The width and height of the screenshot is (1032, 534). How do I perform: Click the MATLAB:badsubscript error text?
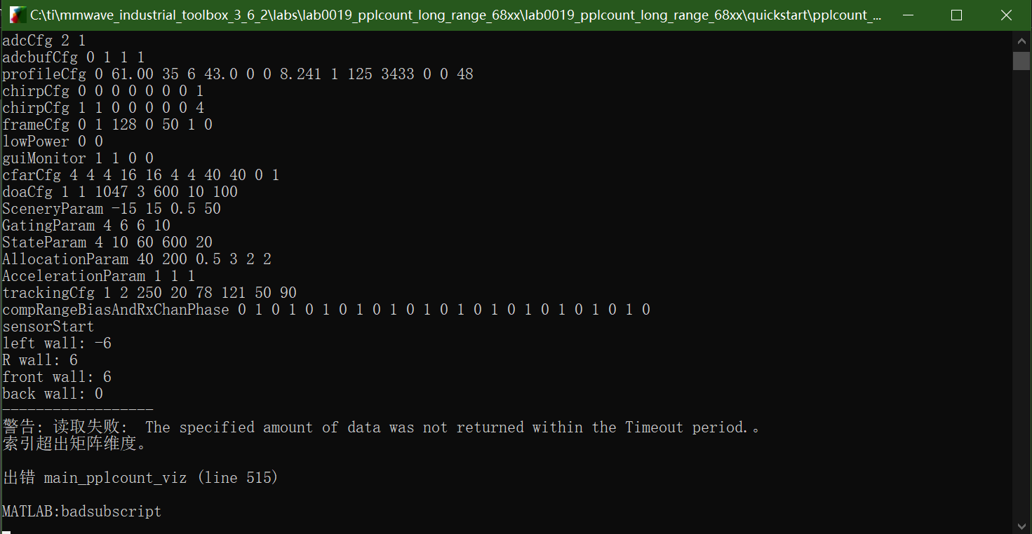[x=81, y=511]
